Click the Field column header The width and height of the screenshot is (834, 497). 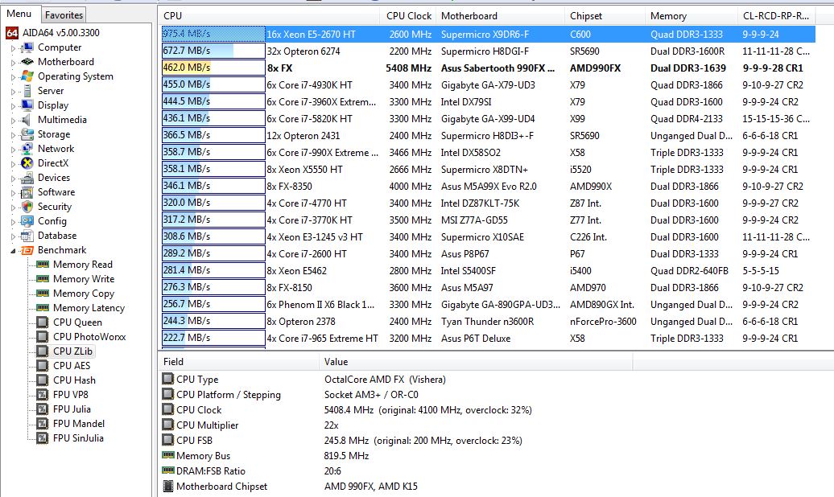tap(239, 362)
